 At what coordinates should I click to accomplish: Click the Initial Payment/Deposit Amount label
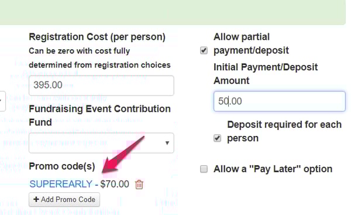point(266,74)
